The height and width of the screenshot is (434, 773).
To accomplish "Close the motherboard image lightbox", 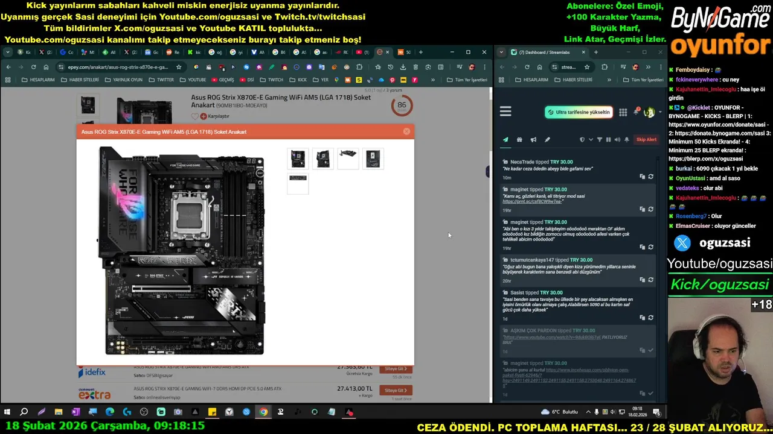I will (x=406, y=131).
